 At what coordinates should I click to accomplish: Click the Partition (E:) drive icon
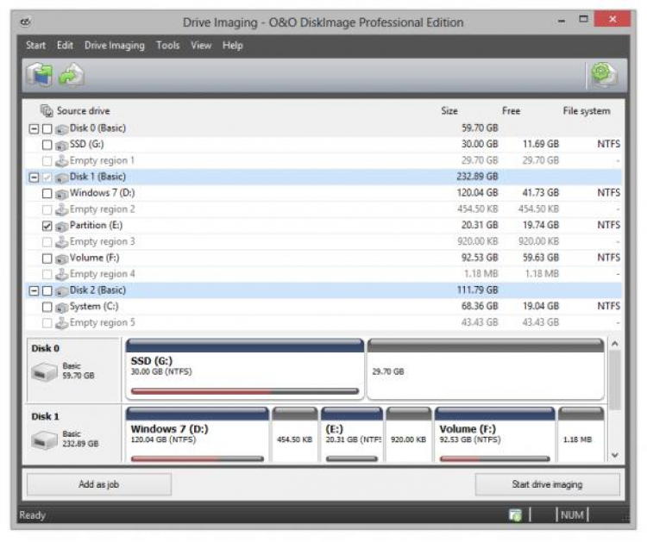click(62, 227)
